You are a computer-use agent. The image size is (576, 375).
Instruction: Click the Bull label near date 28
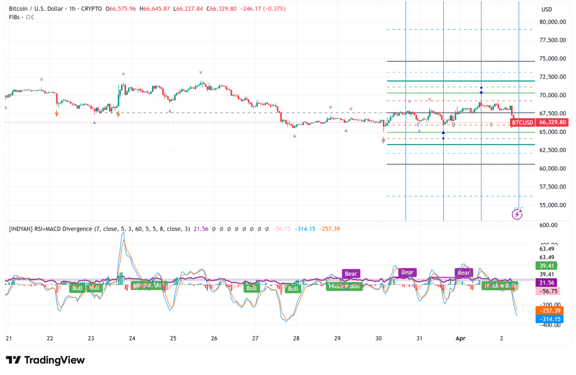(292, 288)
